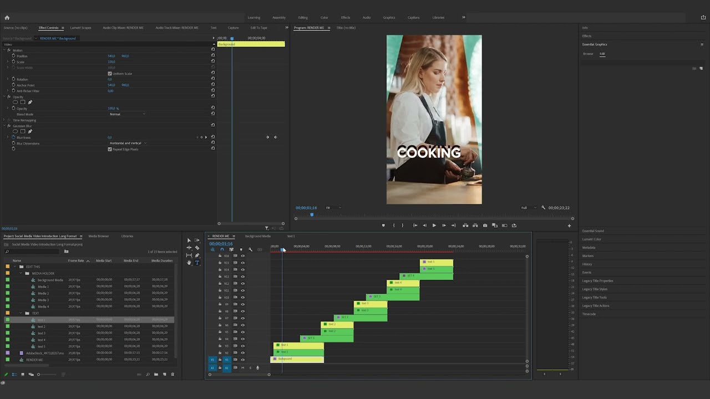710x399 pixels.
Task: Toggle animation stopwatch for Blurriness
Action: (x=13, y=137)
